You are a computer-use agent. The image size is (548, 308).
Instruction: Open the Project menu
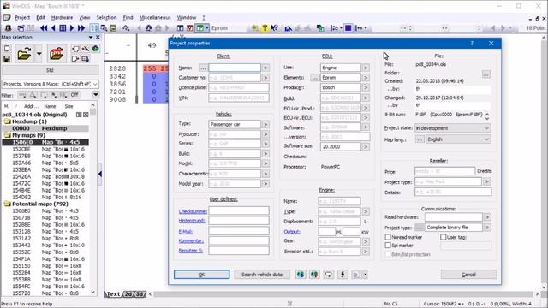tap(22, 17)
